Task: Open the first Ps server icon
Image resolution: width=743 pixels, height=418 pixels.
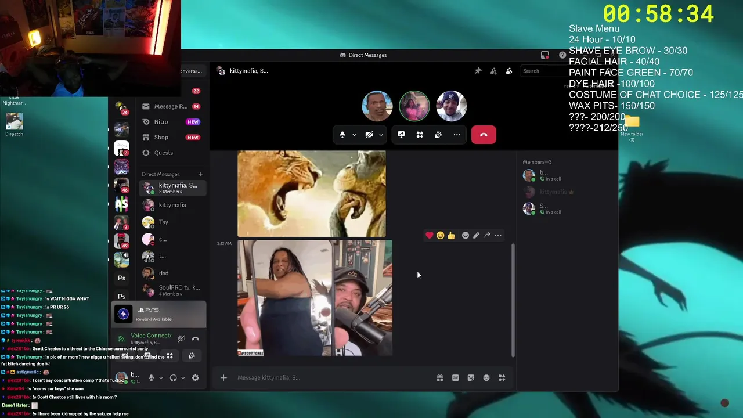Action: pyautogui.click(x=121, y=278)
